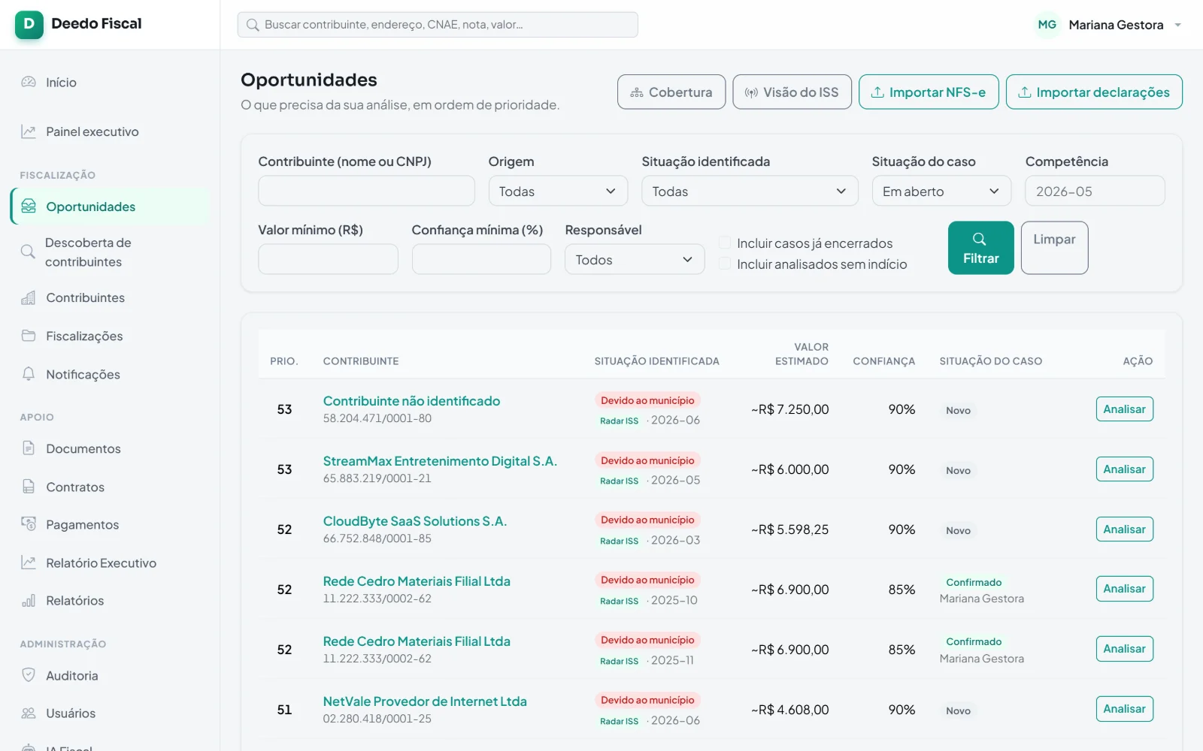This screenshot has height=751, width=1203.
Task: Open CloudByte SaaS Solutions S.A. link
Action: pyautogui.click(x=415, y=521)
